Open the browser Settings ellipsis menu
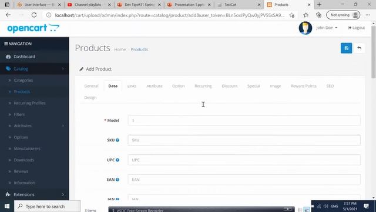The height and width of the screenshot is (212, 376). 368,15
